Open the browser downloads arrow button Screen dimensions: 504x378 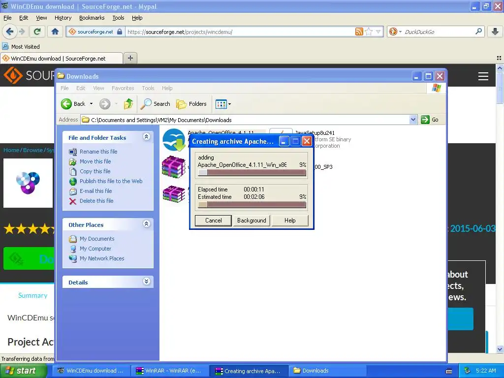(x=495, y=31)
